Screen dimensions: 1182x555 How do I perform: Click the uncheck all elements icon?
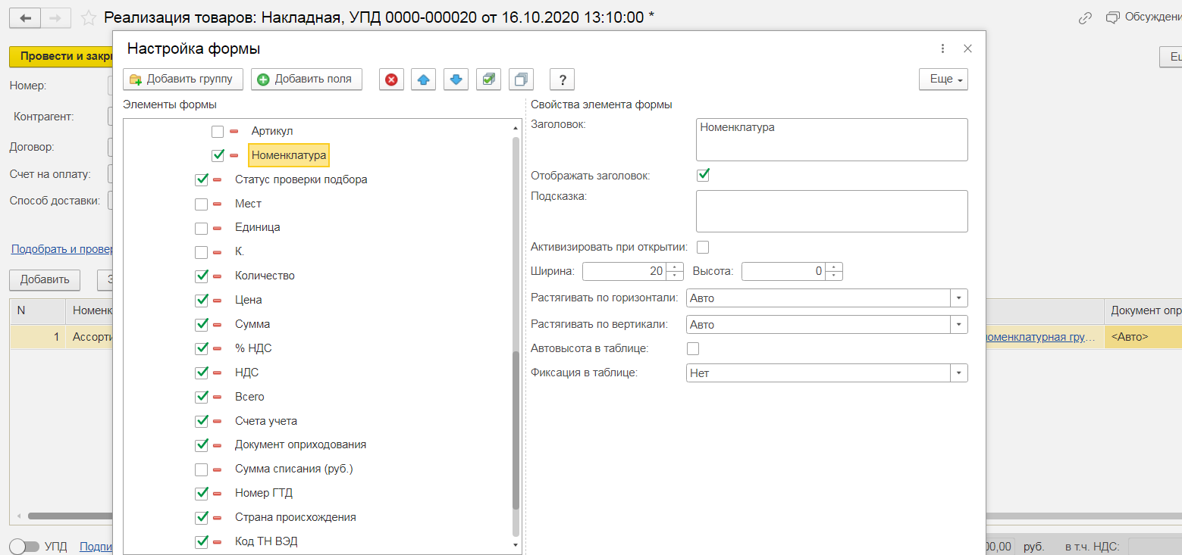[521, 79]
